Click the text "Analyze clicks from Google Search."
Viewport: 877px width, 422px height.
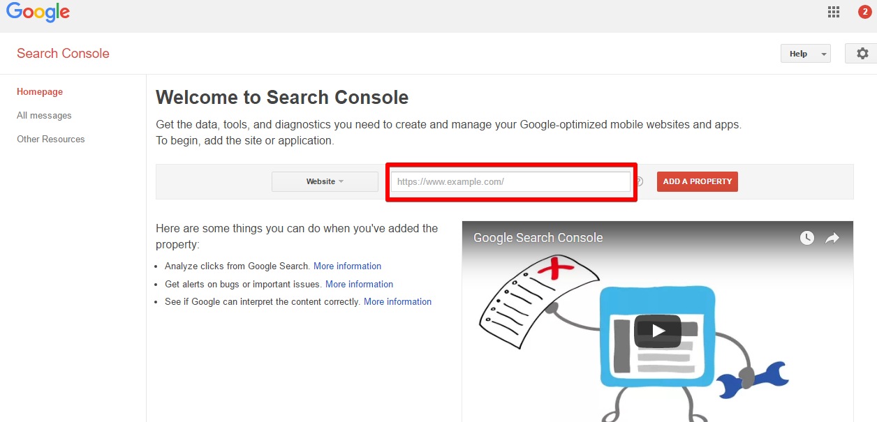coord(237,266)
